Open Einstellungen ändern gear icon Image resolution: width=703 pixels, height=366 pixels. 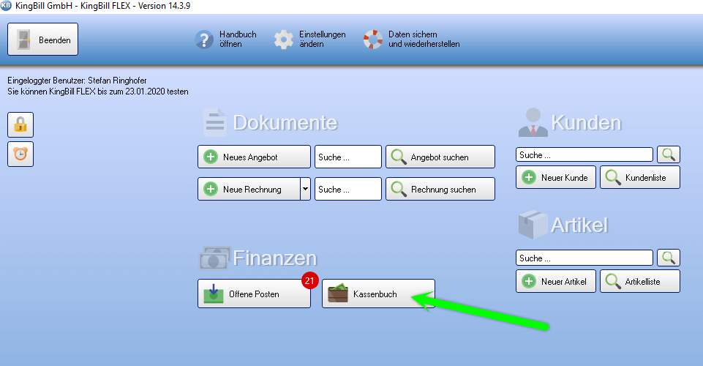[x=284, y=40]
